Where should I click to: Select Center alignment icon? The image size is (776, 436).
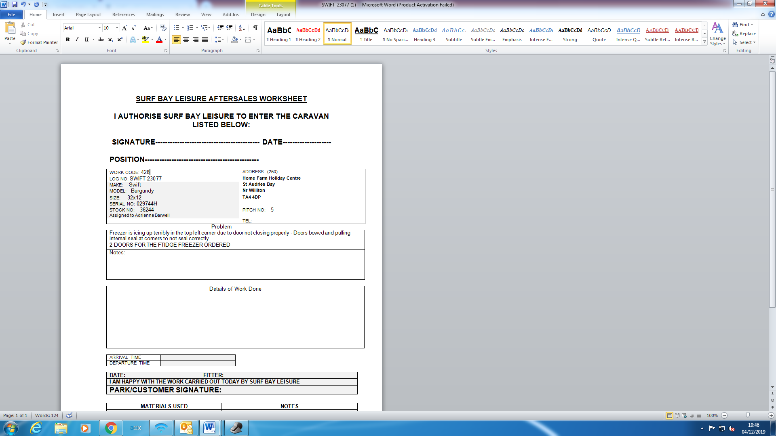[x=186, y=40]
